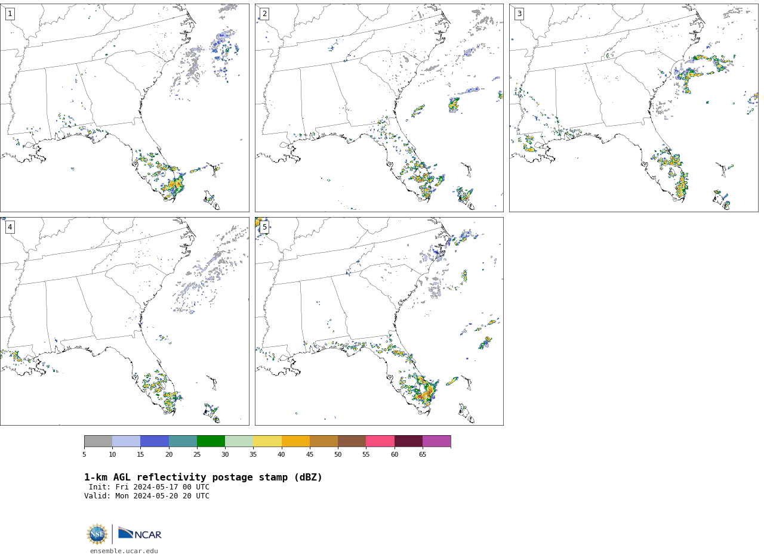
Task: Click the NSF logo icon
Action: point(97,534)
